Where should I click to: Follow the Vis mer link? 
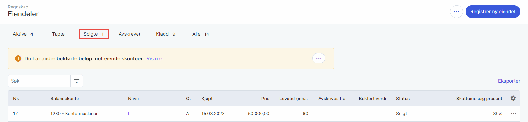click(x=155, y=58)
